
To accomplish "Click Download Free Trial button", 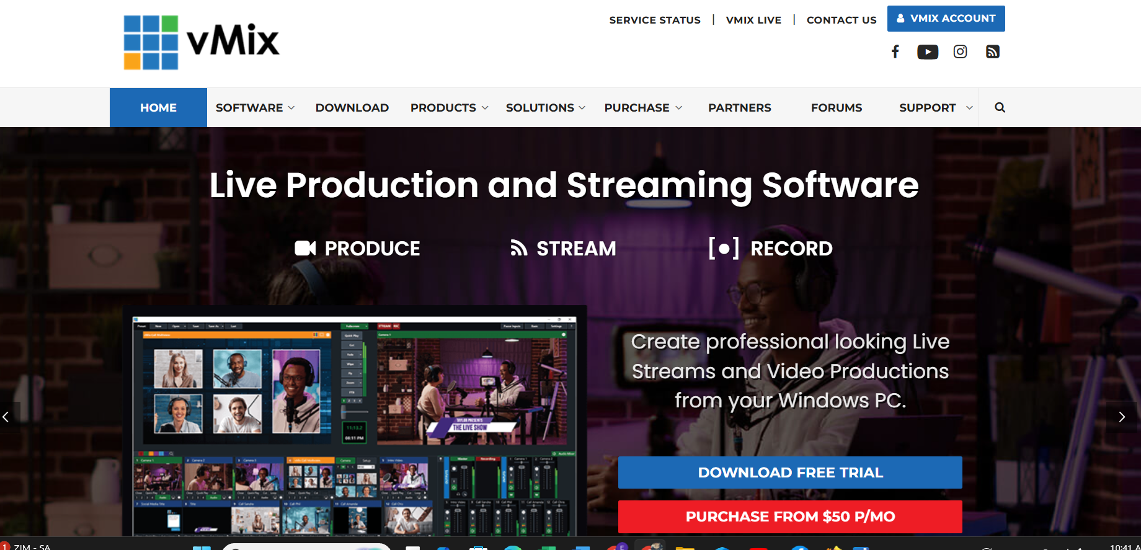I will 790,472.
